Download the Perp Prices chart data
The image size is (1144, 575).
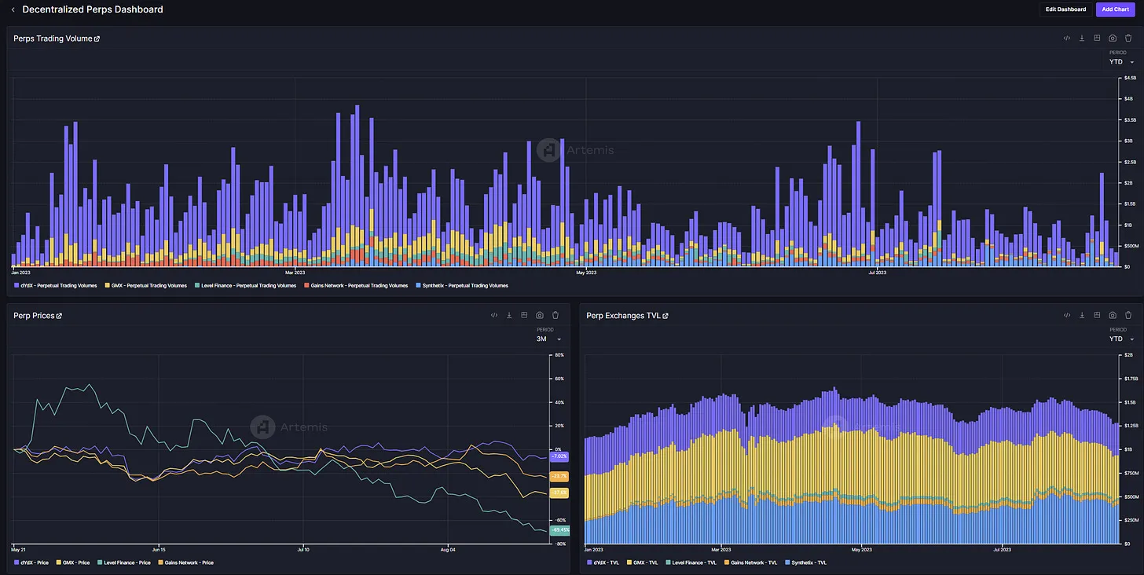[509, 315]
